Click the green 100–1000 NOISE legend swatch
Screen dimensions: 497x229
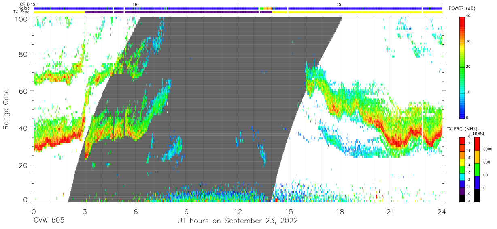pos(476,170)
